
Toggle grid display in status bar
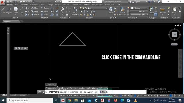point(87,96)
